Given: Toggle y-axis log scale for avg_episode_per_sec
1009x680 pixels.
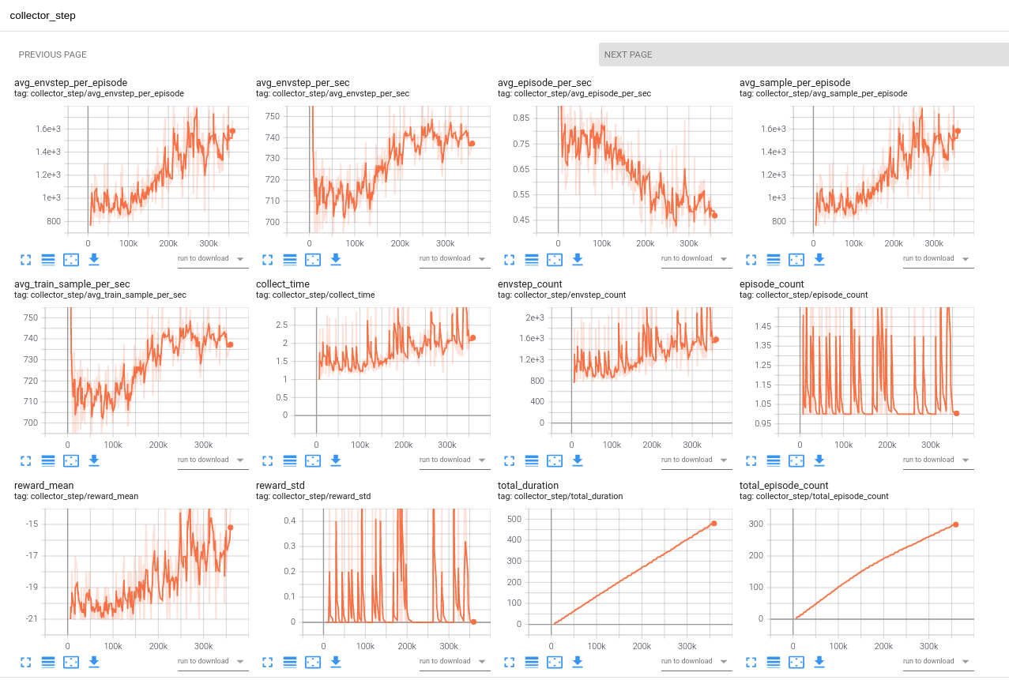Looking at the screenshot, I should (532, 259).
